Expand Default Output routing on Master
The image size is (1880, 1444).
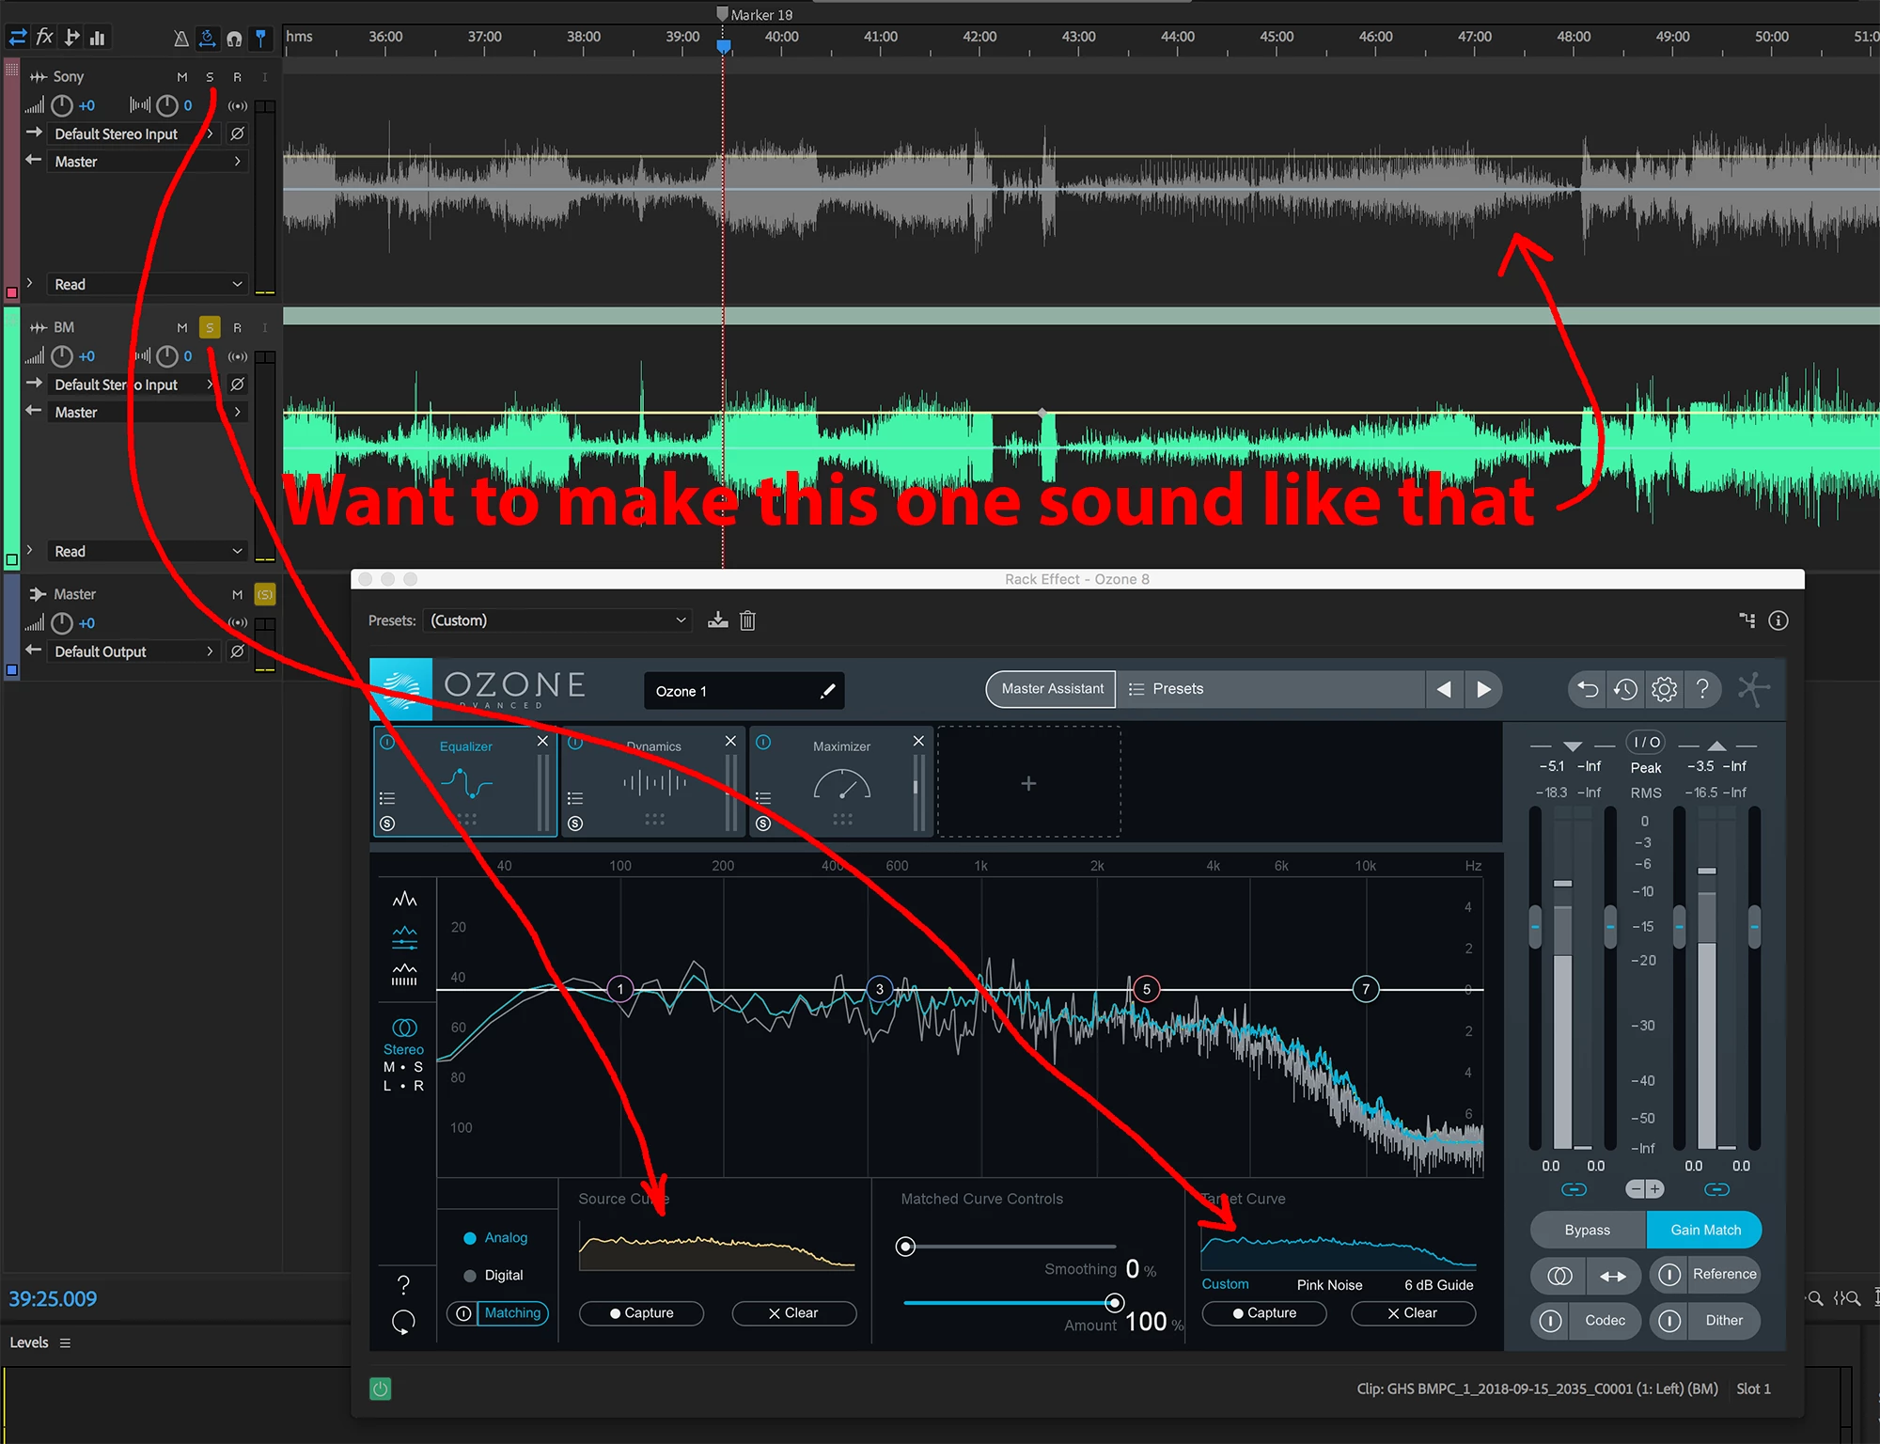[210, 651]
